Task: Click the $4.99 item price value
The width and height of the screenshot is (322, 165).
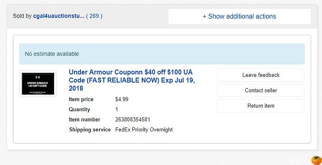Action: pyautogui.click(x=122, y=99)
